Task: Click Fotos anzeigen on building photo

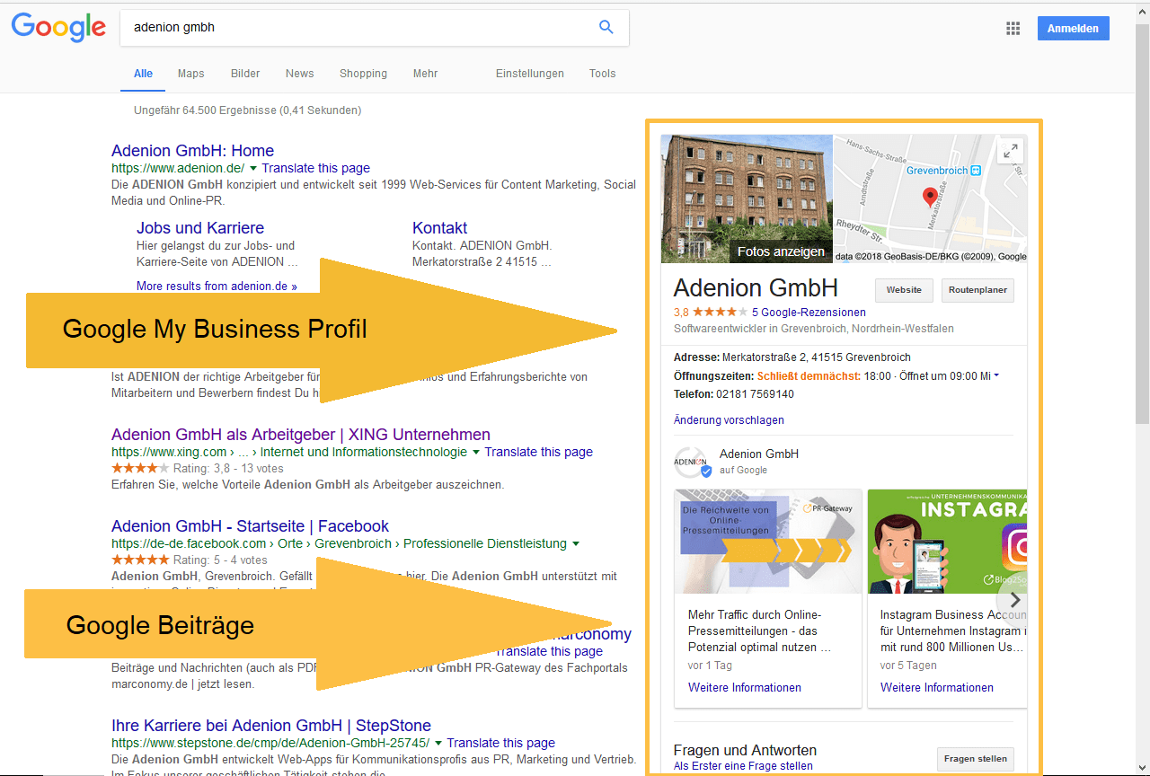Action: pyautogui.click(x=781, y=251)
